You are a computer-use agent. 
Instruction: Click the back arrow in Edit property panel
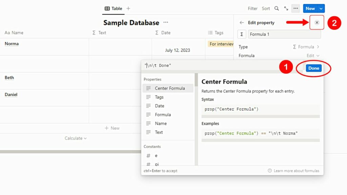pos(241,23)
